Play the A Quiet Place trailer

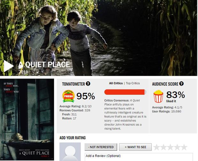tap(9, 66)
